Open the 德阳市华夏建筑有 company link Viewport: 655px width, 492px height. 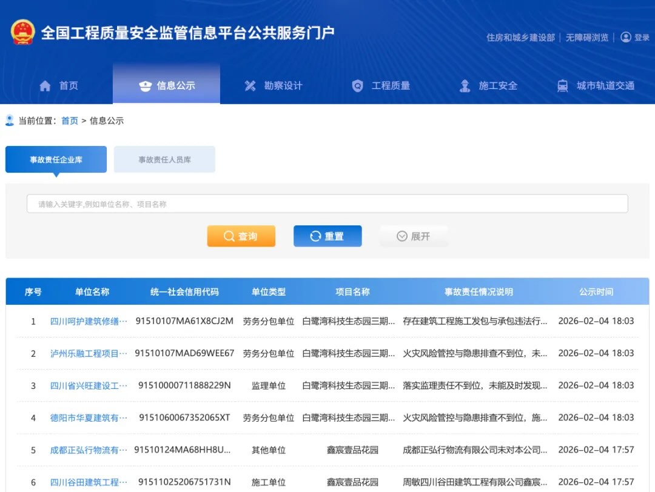[x=88, y=417]
